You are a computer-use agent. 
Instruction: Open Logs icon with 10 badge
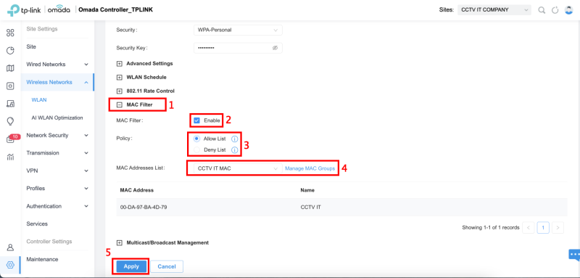(11, 139)
